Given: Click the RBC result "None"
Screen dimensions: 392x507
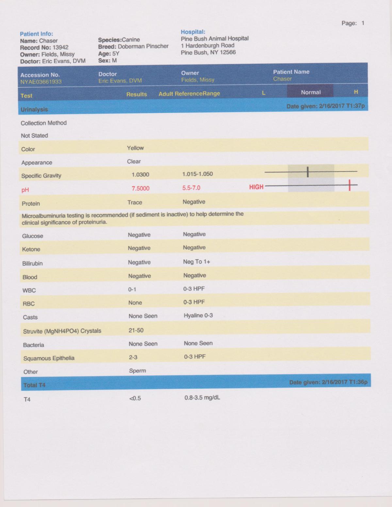Looking at the screenshot, I should coord(135,303).
